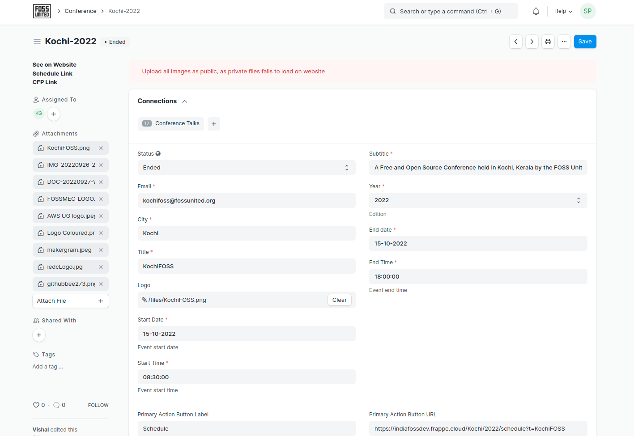The width and height of the screenshot is (634, 436).
Task: Click Kochi-2022 breadcrumb
Action: click(x=124, y=11)
